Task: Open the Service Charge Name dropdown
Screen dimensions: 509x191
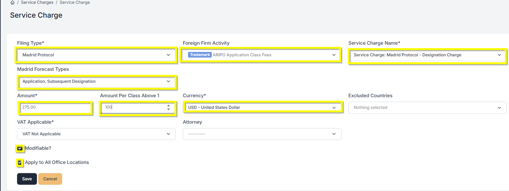Action: (427, 55)
